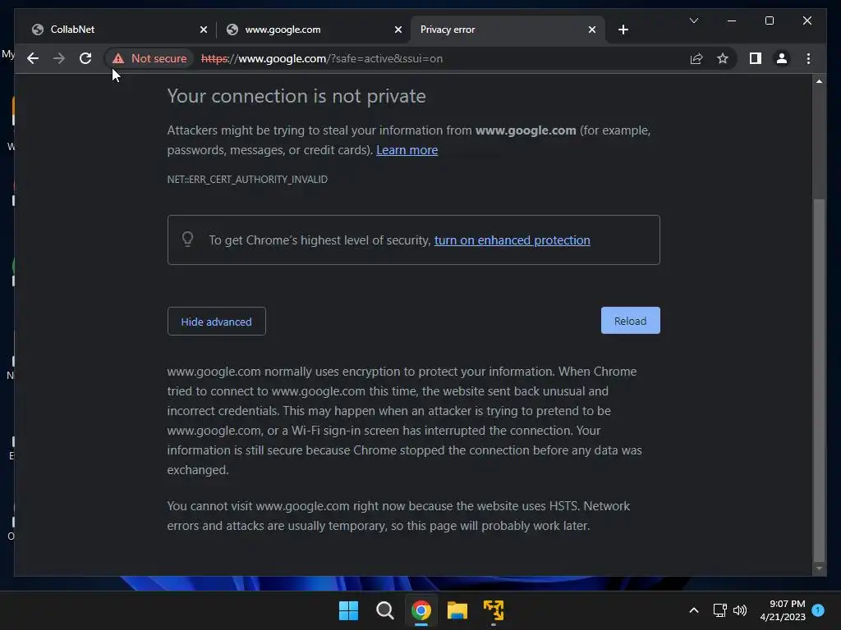Open the clock showing 9:07 PM
Screen dimensions: 841x630
pyautogui.click(x=783, y=610)
